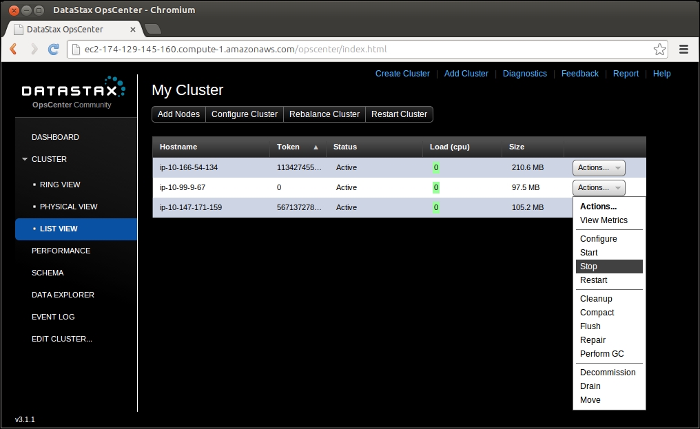Go to Dashboard in sidebar
Screen dimensions: 700x429
55,137
